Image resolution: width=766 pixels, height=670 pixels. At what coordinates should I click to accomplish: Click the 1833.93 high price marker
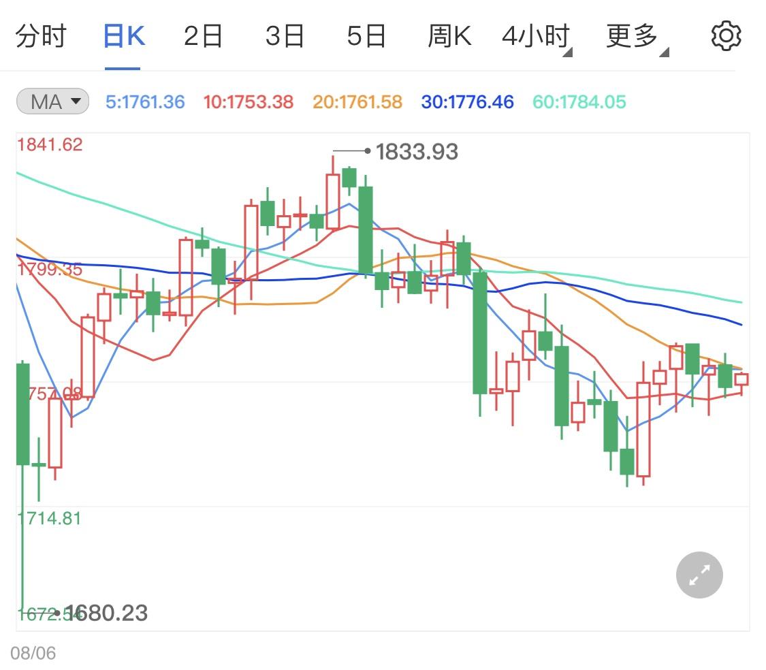tap(416, 151)
